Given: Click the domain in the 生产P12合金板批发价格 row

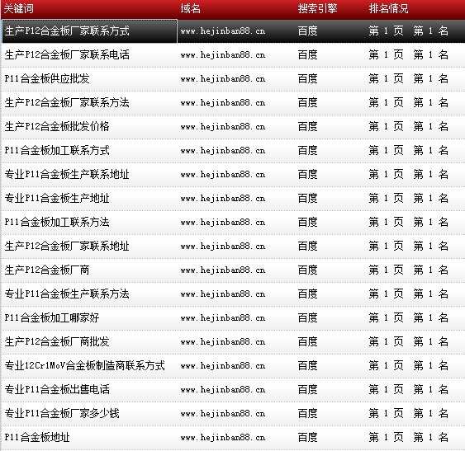Looking at the screenshot, I should tap(223, 127).
